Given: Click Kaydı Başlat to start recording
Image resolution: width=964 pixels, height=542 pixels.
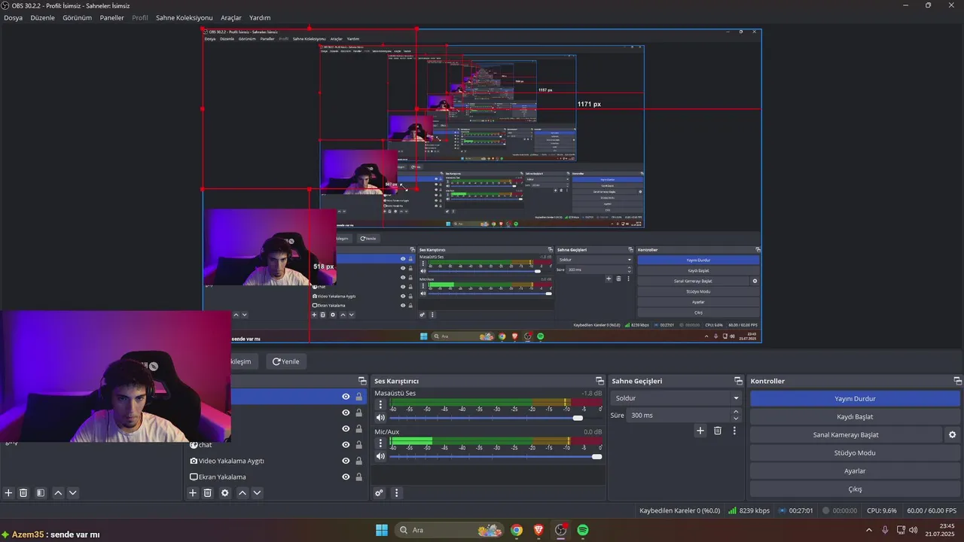Looking at the screenshot, I should [x=855, y=417].
